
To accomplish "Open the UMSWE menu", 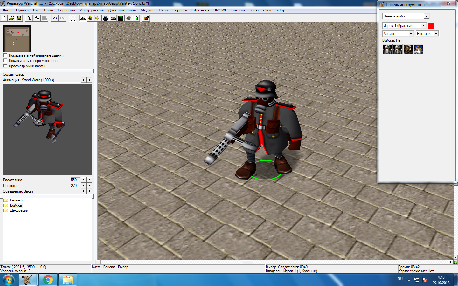I will pos(220,10).
